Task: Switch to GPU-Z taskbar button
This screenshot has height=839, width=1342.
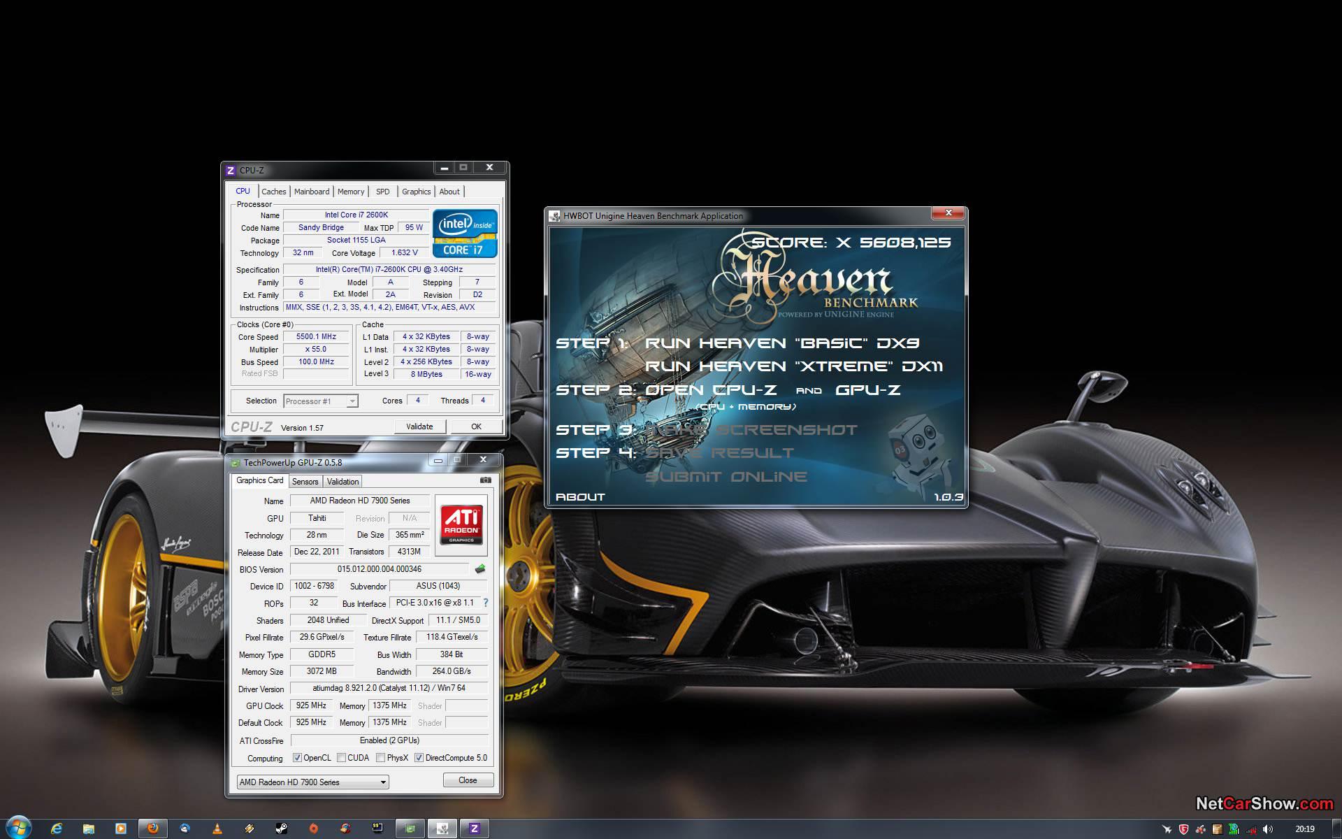Action: point(410,829)
